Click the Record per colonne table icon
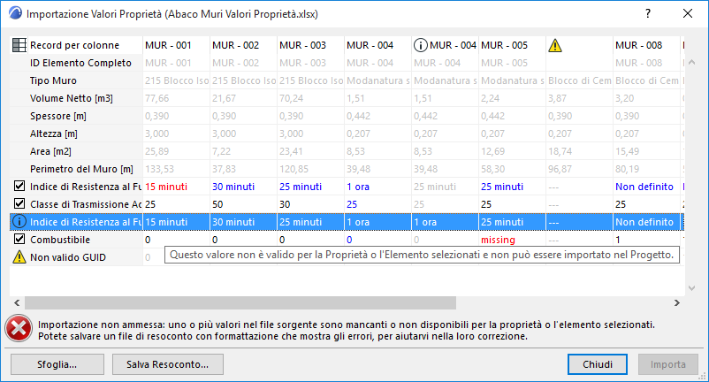Viewport: 709px width, 382px height. (19, 45)
